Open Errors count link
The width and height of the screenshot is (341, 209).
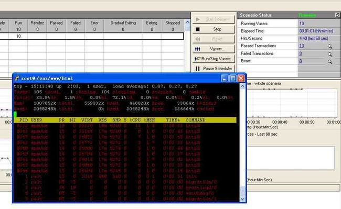tap(300, 61)
